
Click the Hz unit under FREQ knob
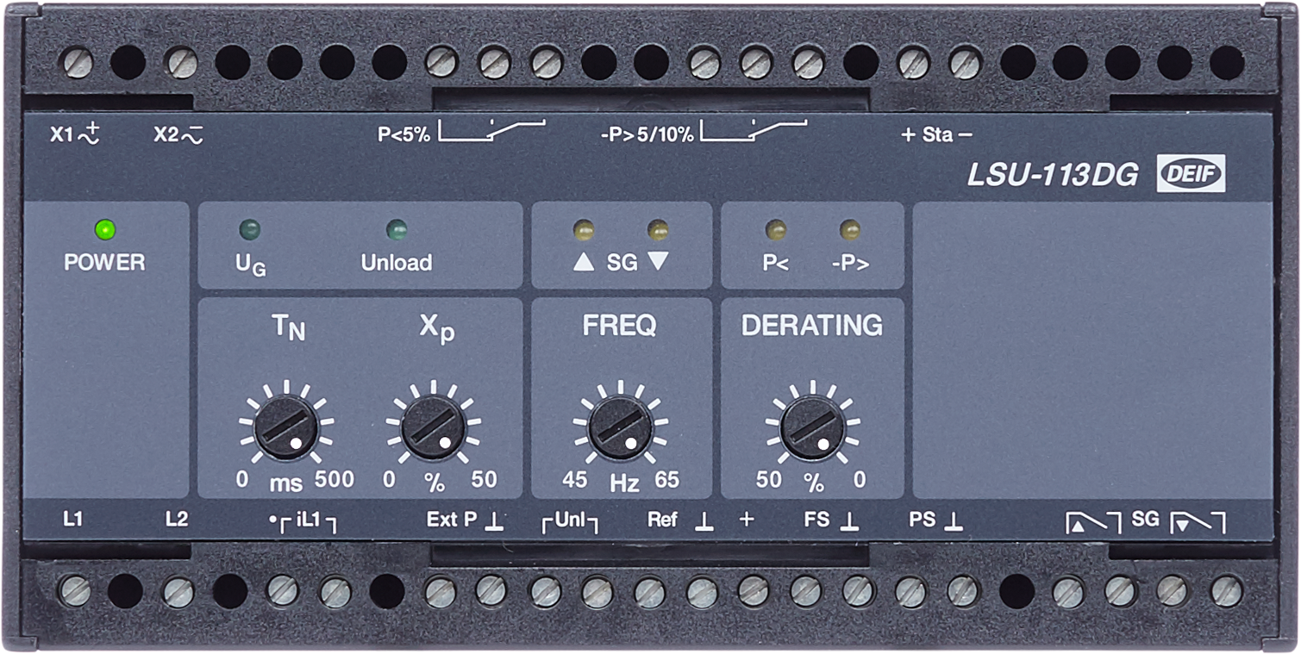(x=624, y=483)
